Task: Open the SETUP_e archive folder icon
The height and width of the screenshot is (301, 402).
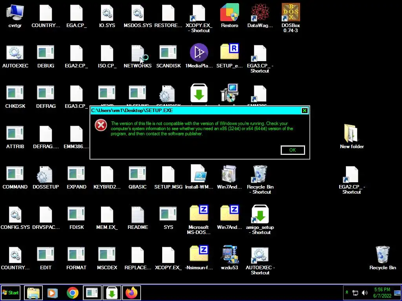Action: [x=229, y=56]
